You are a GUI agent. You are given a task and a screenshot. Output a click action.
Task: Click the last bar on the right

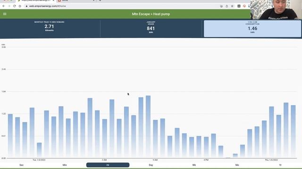(293, 131)
